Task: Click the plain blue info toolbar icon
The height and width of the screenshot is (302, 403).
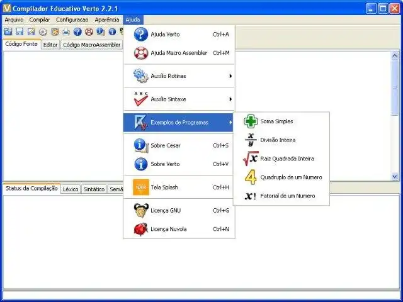Action: (112, 31)
